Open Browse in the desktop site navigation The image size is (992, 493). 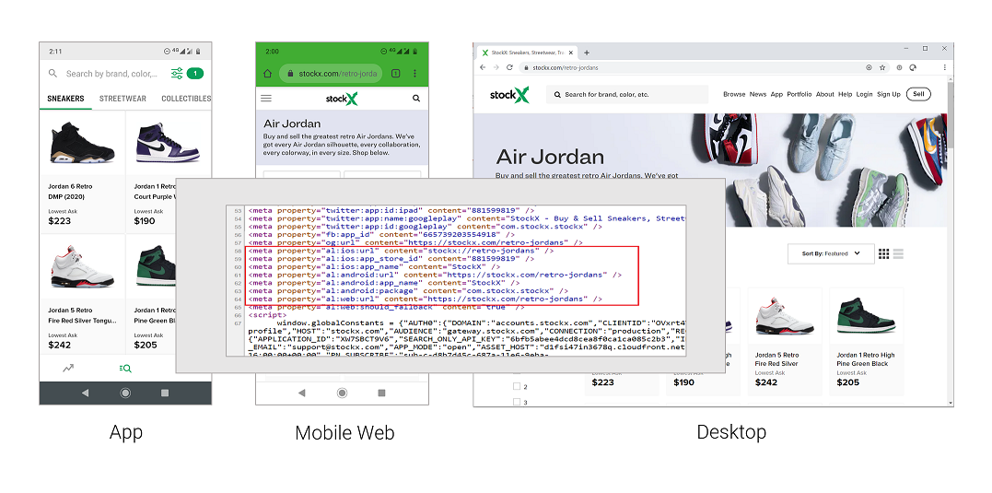[734, 94]
